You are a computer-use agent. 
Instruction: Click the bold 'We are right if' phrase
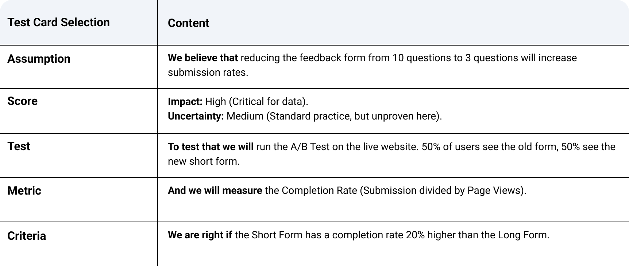point(200,235)
